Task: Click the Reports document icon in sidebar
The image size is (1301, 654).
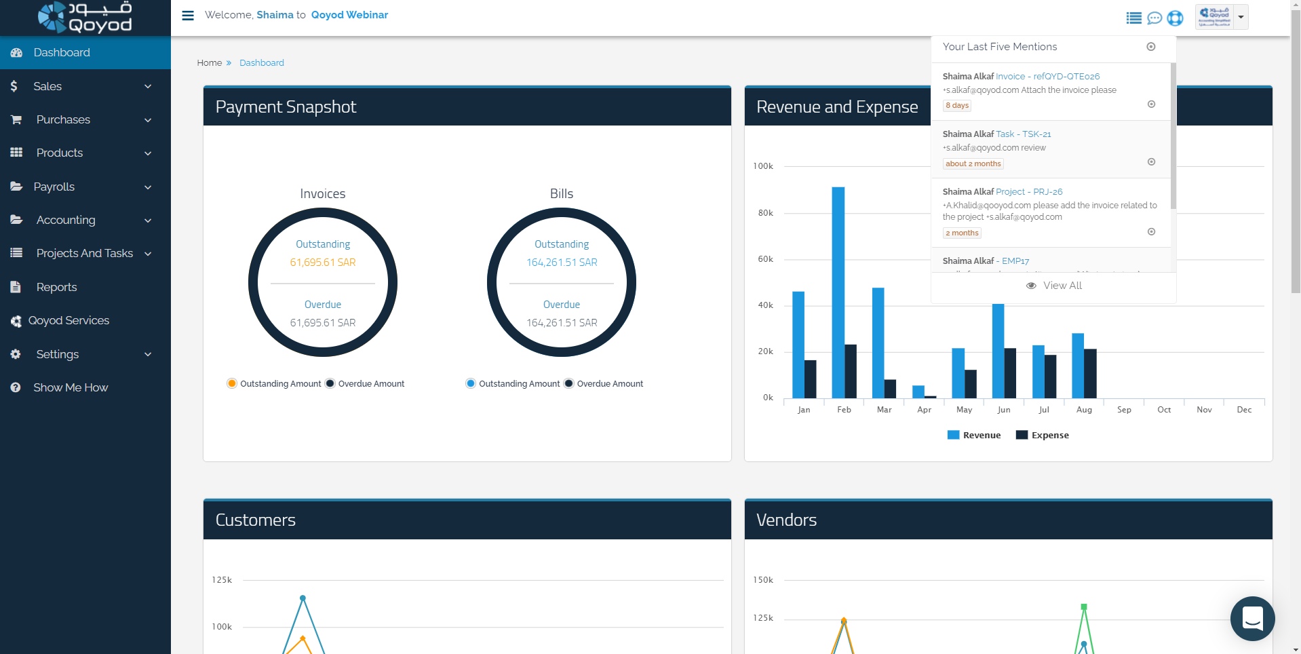Action: pos(16,287)
